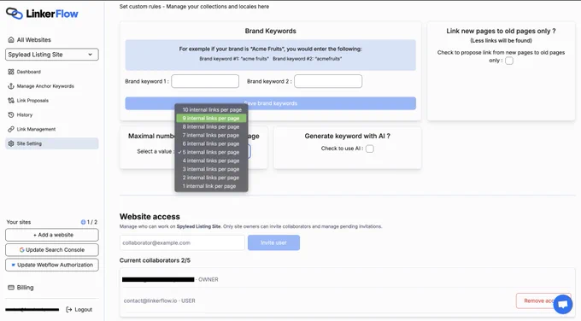Click the Website access heading
Image resolution: width=581 pixels, height=321 pixels.
(x=150, y=217)
